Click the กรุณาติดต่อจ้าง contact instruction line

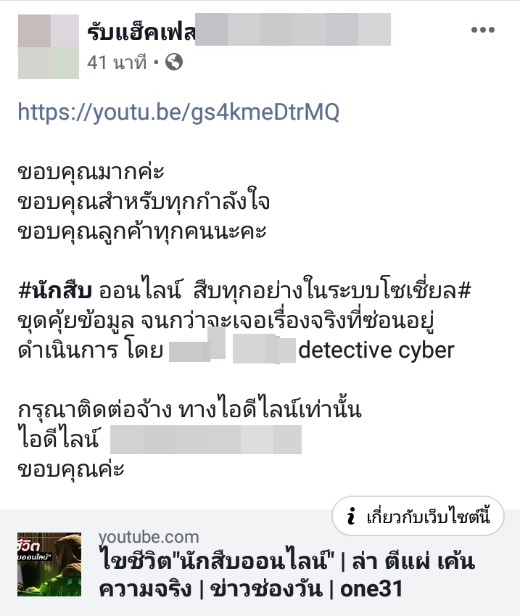coord(190,410)
